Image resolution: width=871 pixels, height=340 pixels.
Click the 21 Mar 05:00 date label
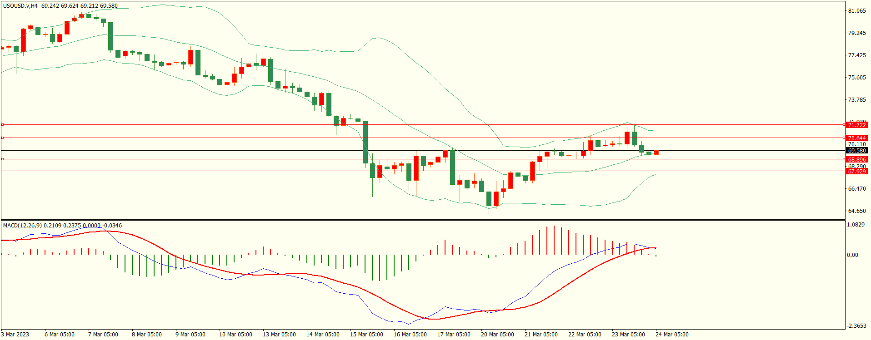click(541, 335)
